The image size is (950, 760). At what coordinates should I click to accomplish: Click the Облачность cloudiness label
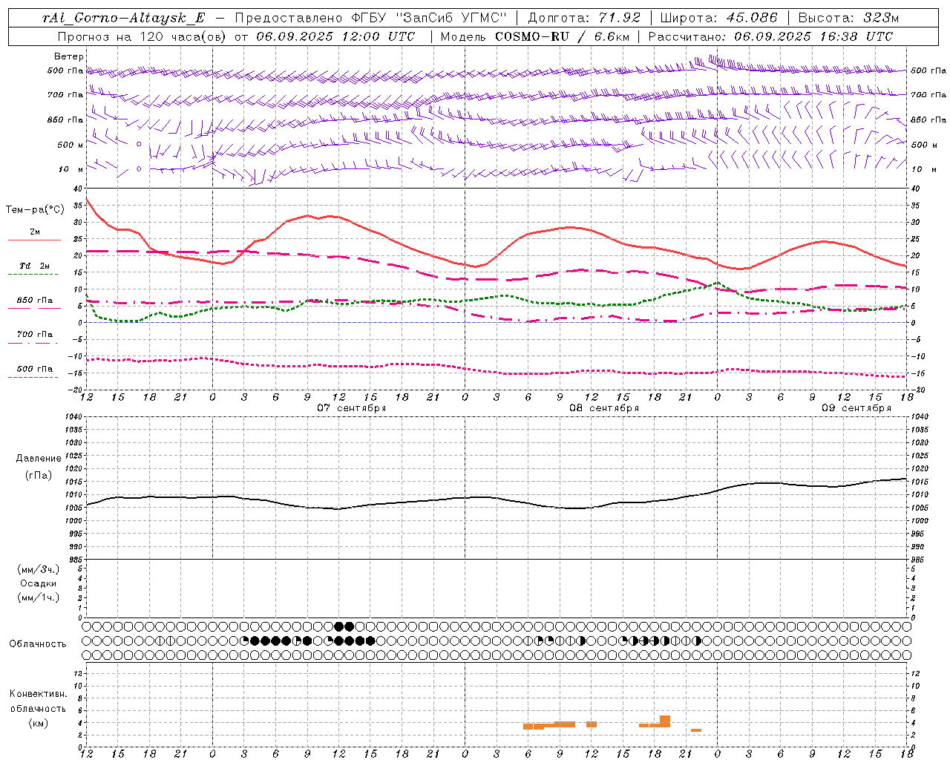38,644
